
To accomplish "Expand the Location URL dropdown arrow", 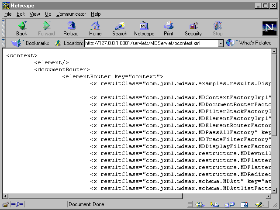I will (221, 43).
